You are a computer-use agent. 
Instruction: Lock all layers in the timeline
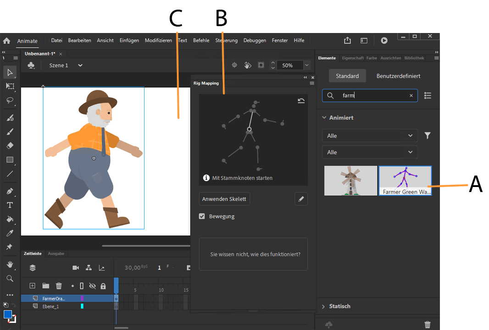[103, 286]
